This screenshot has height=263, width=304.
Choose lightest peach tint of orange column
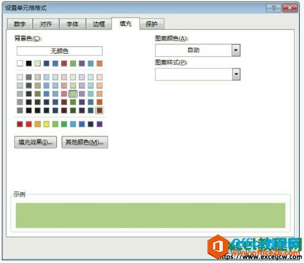click(100, 77)
